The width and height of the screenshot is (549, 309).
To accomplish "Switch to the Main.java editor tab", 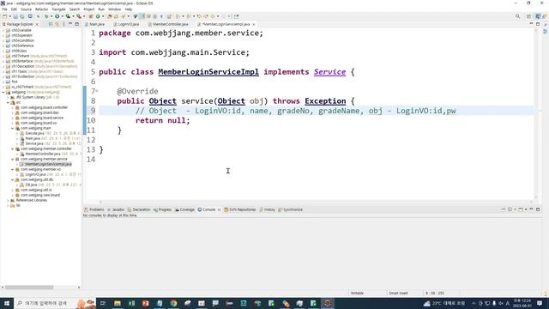I will [95, 24].
